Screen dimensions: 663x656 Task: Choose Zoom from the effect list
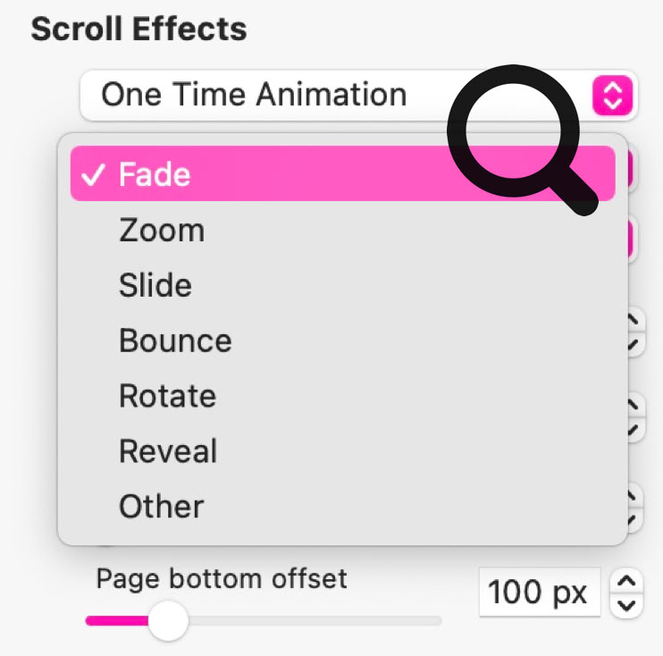point(162,230)
